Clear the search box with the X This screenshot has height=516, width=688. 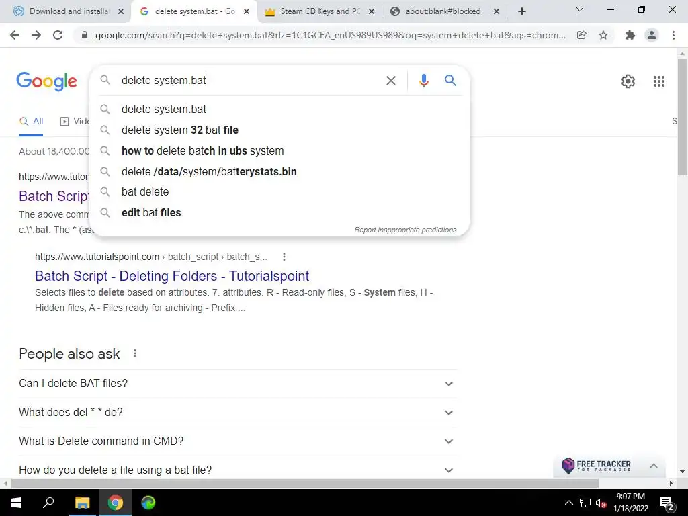pyautogui.click(x=390, y=81)
